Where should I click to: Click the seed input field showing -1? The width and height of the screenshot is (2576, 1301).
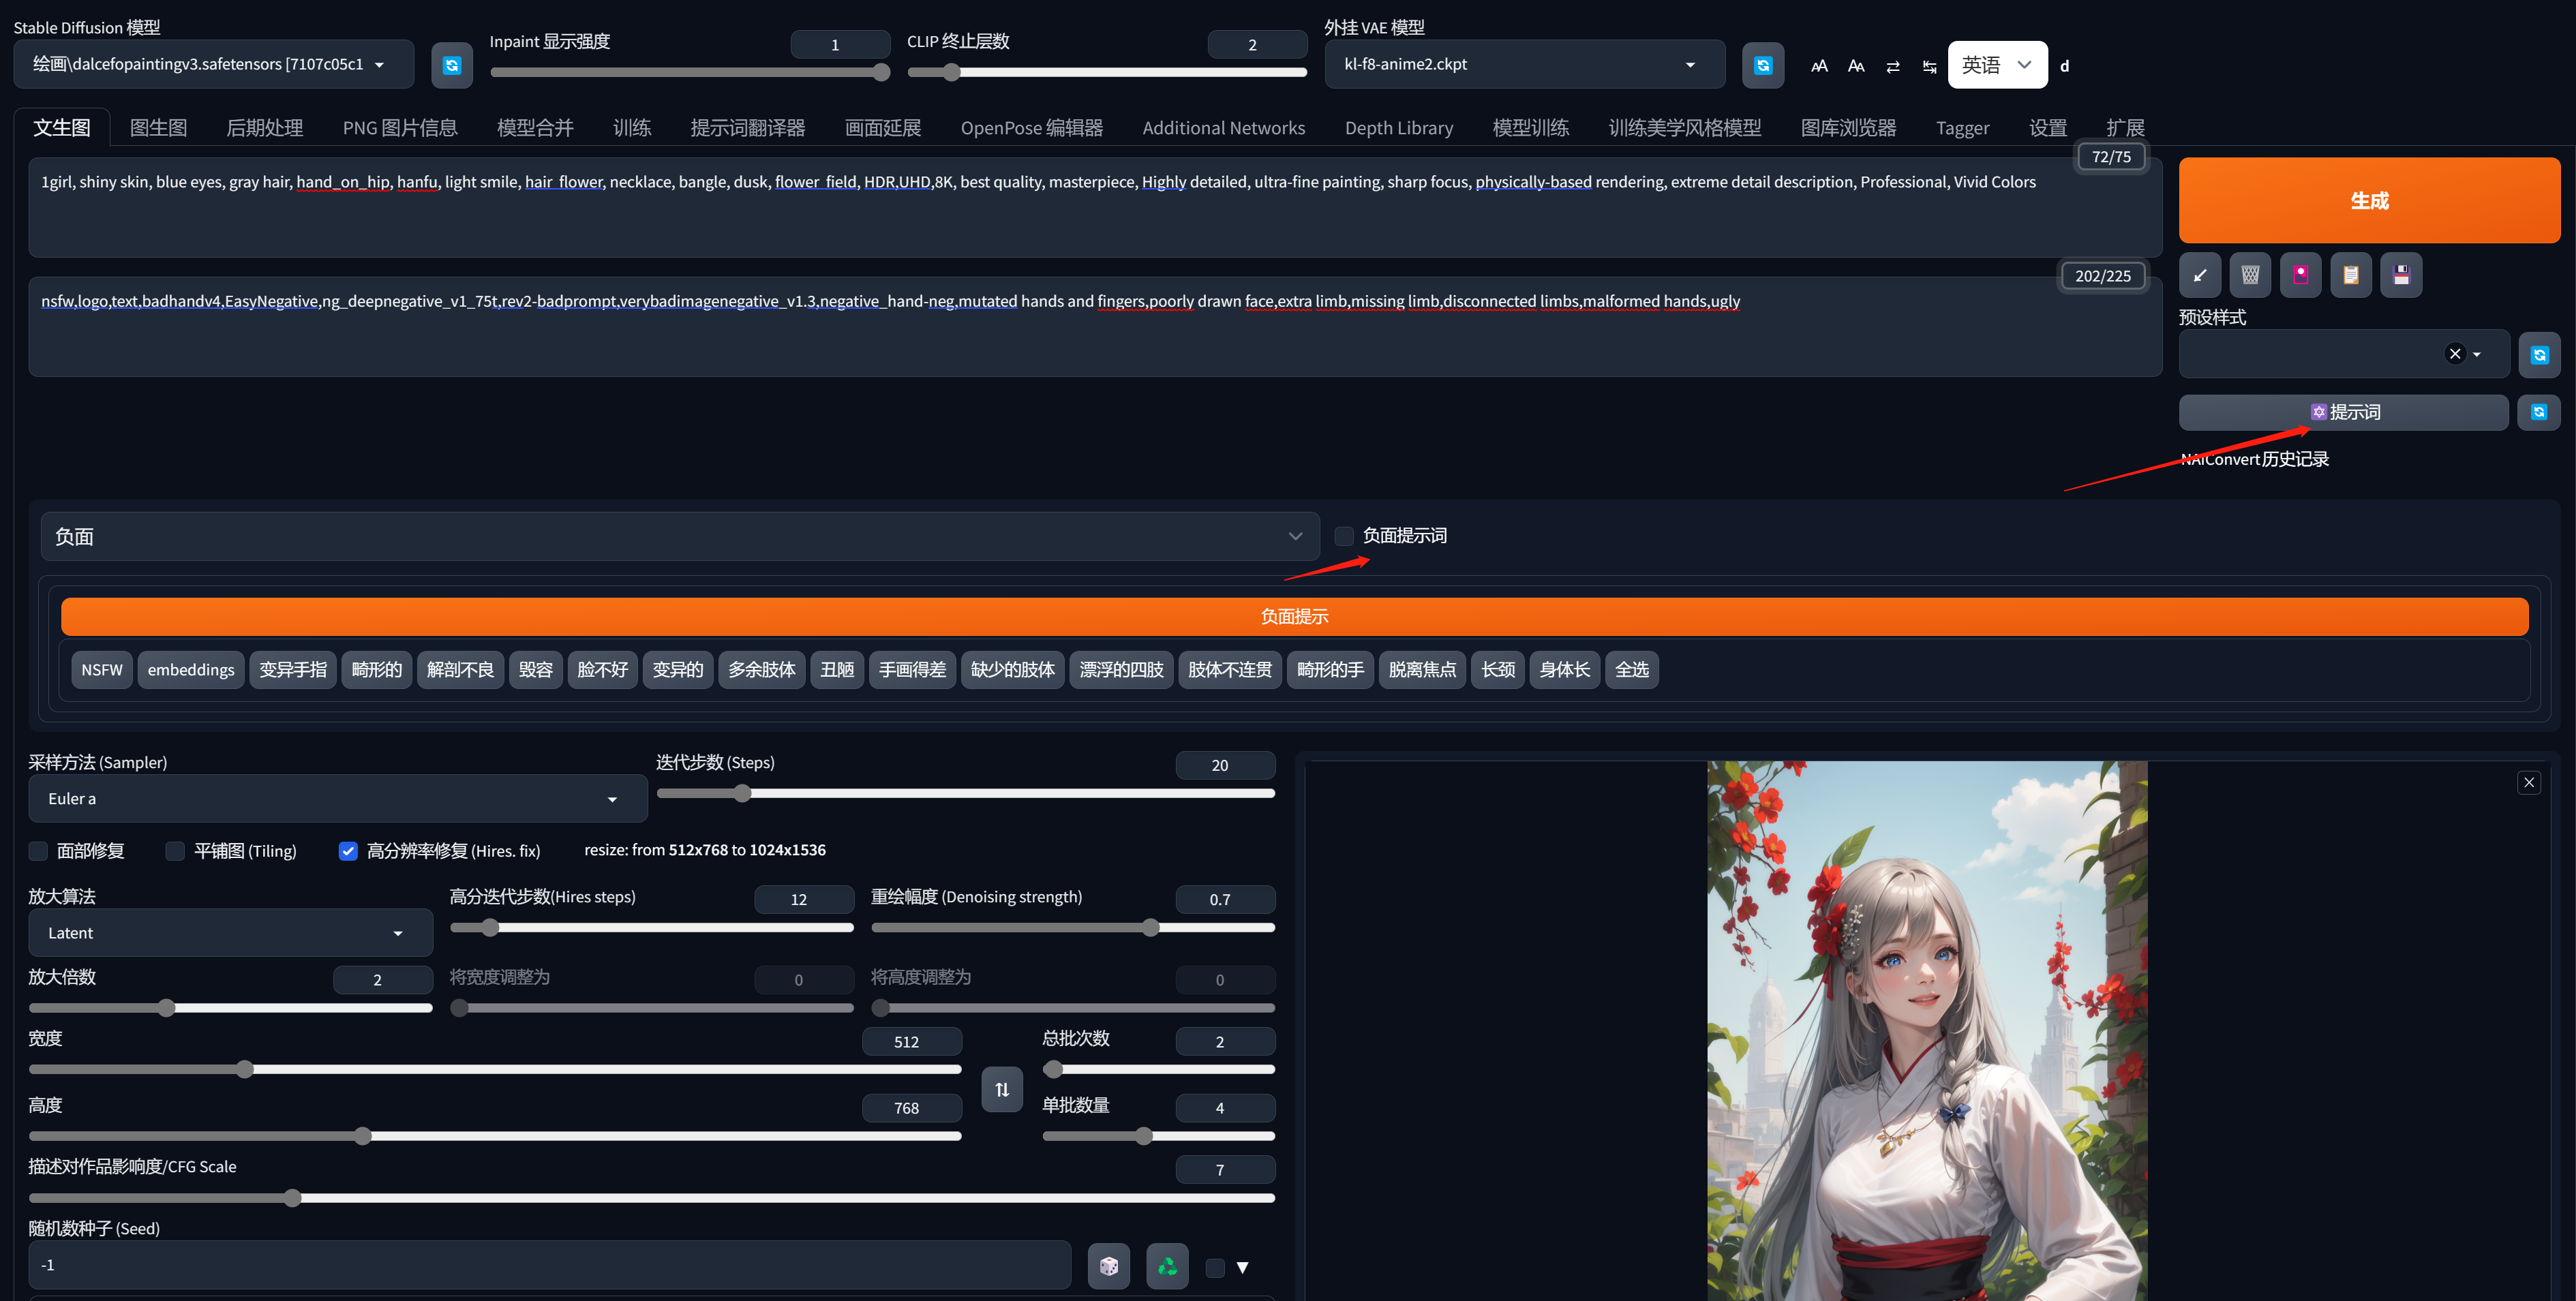tap(550, 1264)
